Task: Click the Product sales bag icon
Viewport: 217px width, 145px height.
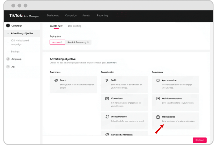Action: (158, 117)
